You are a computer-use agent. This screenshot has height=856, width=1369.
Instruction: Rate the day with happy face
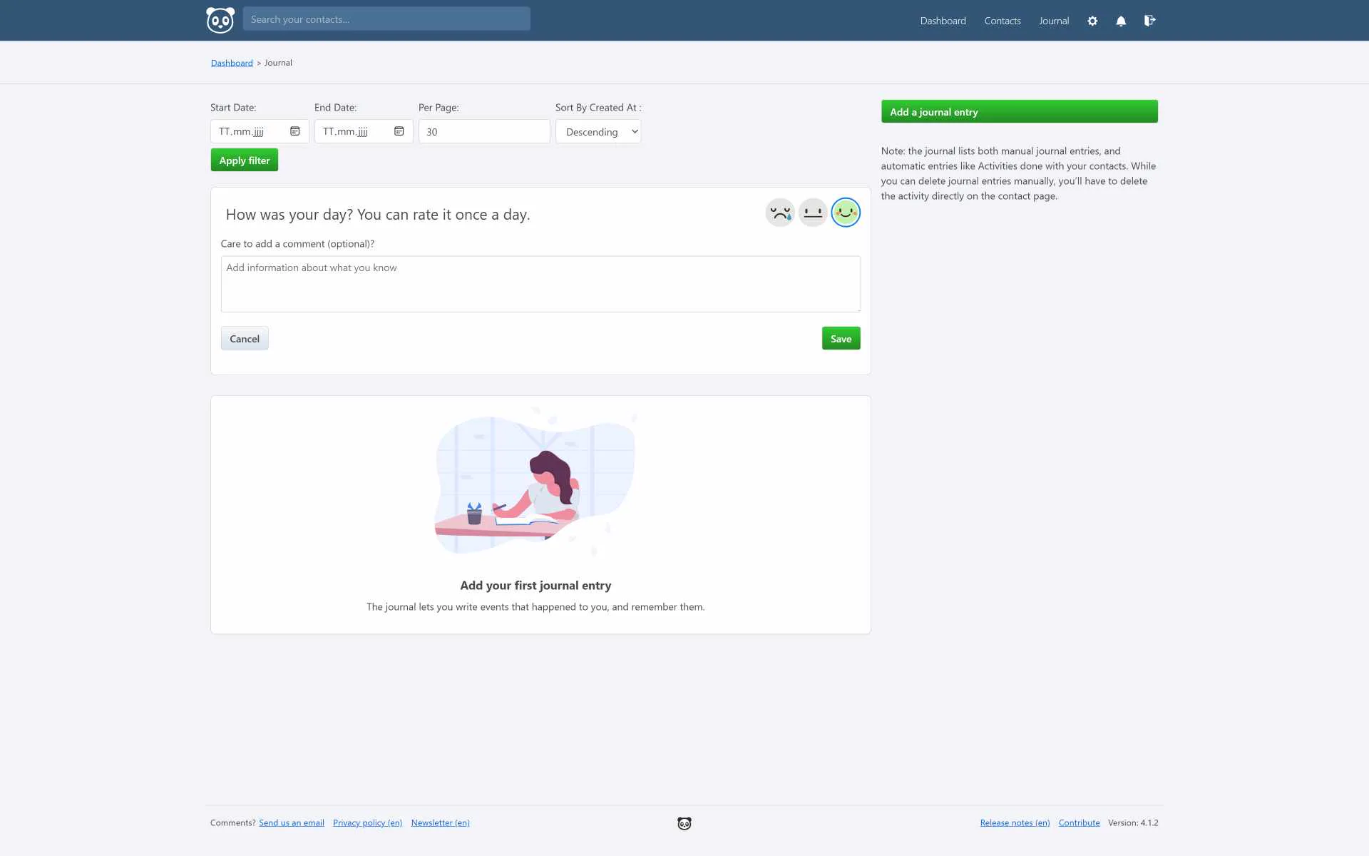pos(846,213)
